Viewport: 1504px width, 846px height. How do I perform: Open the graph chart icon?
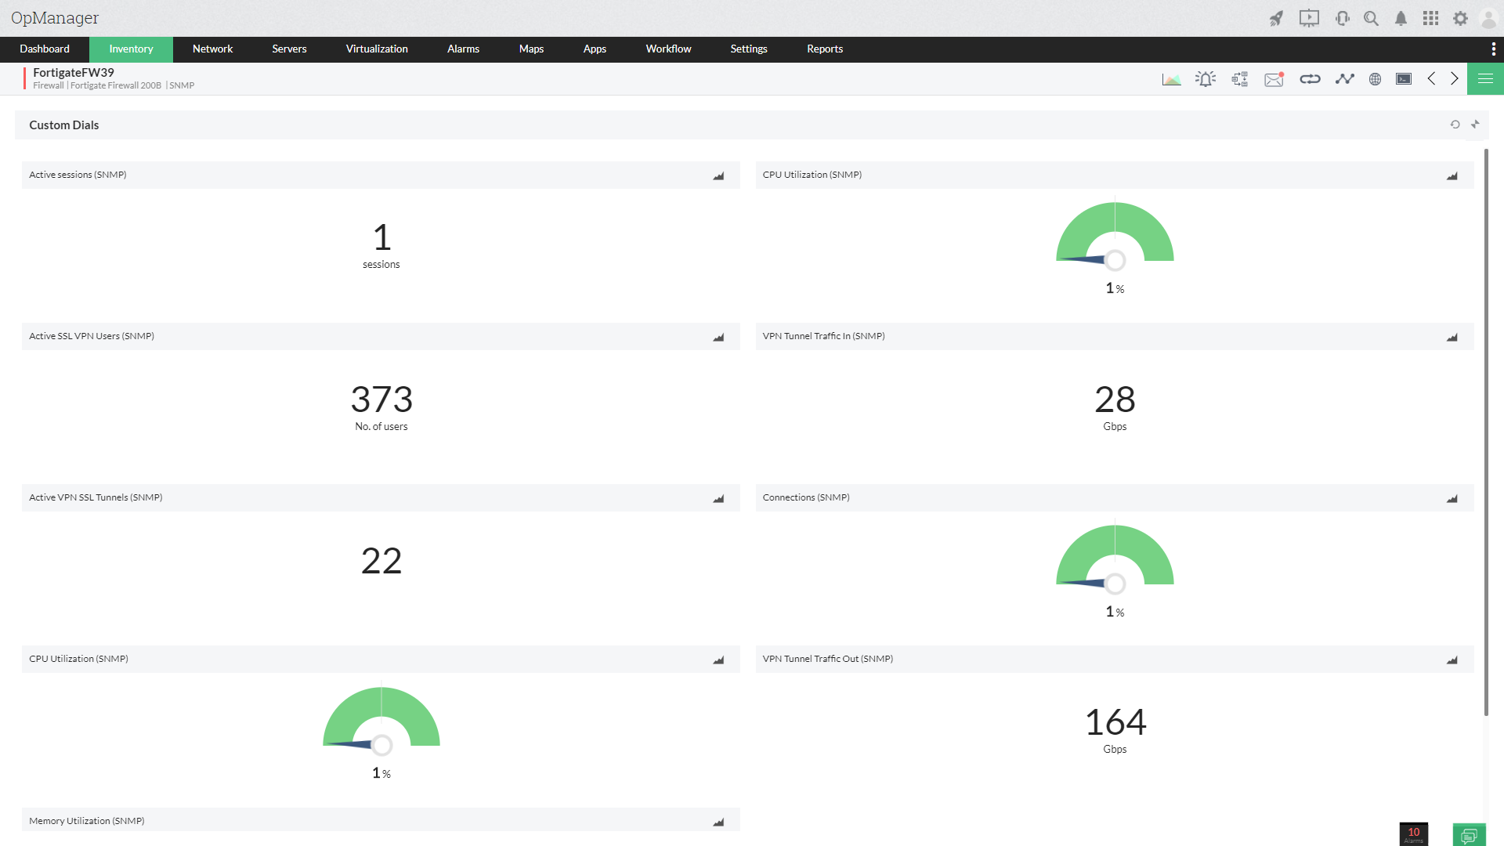tap(1171, 79)
